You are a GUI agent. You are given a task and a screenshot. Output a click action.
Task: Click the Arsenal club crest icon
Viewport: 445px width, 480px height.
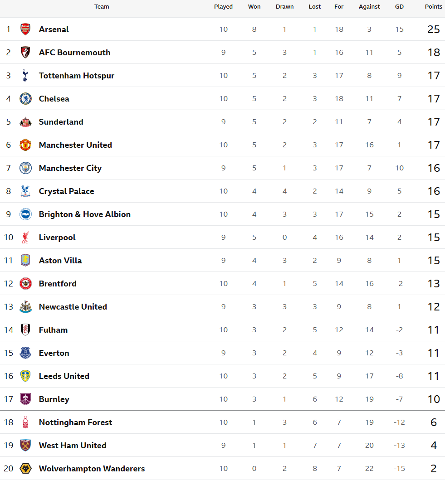[x=25, y=29]
